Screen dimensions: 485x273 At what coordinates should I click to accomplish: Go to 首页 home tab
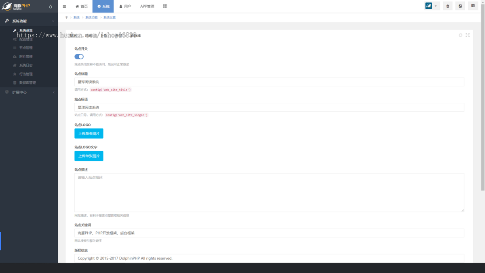pyautogui.click(x=82, y=6)
